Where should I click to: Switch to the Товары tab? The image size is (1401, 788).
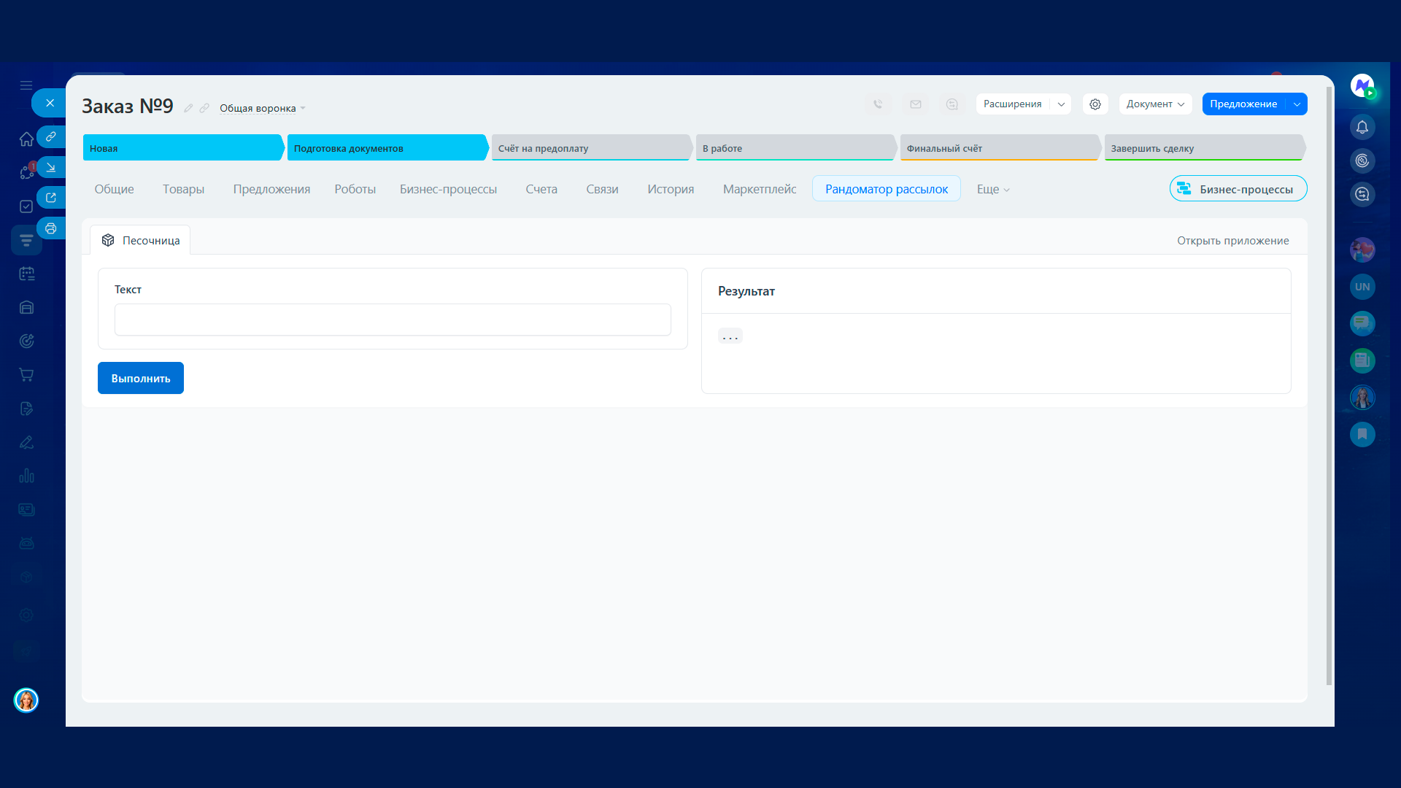(183, 189)
